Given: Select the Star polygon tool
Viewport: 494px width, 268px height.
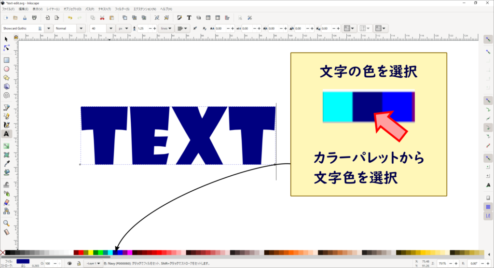Looking at the screenshot, I should coord(6,78).
